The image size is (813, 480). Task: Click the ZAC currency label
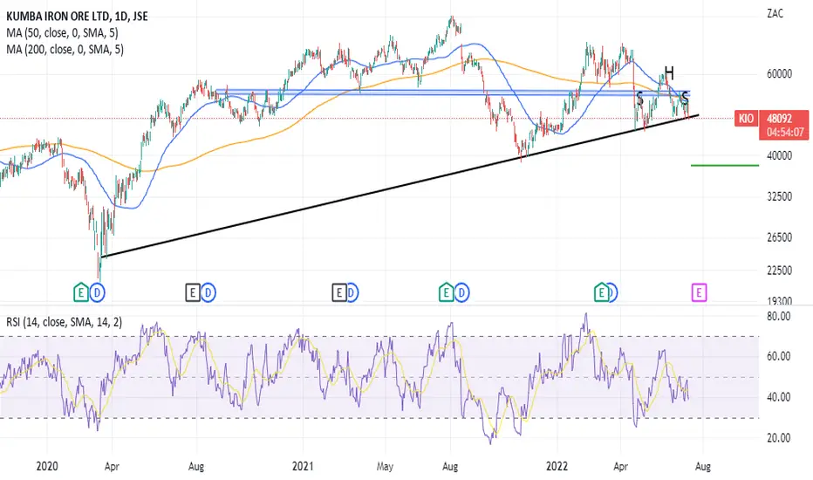[x=775, y=13]
